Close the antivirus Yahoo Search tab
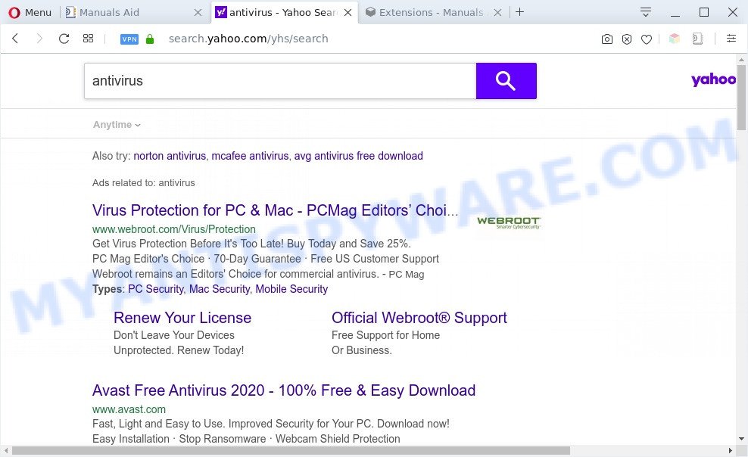 pos(348,13)
